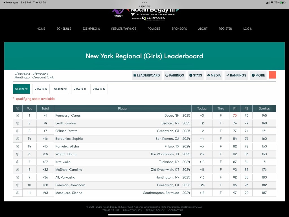Expand Carys Fennessy's scorecard row
The image size is (289, 217).
pos(17,115)
